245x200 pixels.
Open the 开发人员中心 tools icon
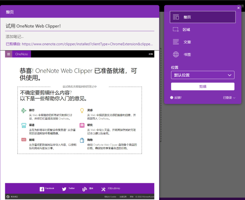[x=103, y=189]
